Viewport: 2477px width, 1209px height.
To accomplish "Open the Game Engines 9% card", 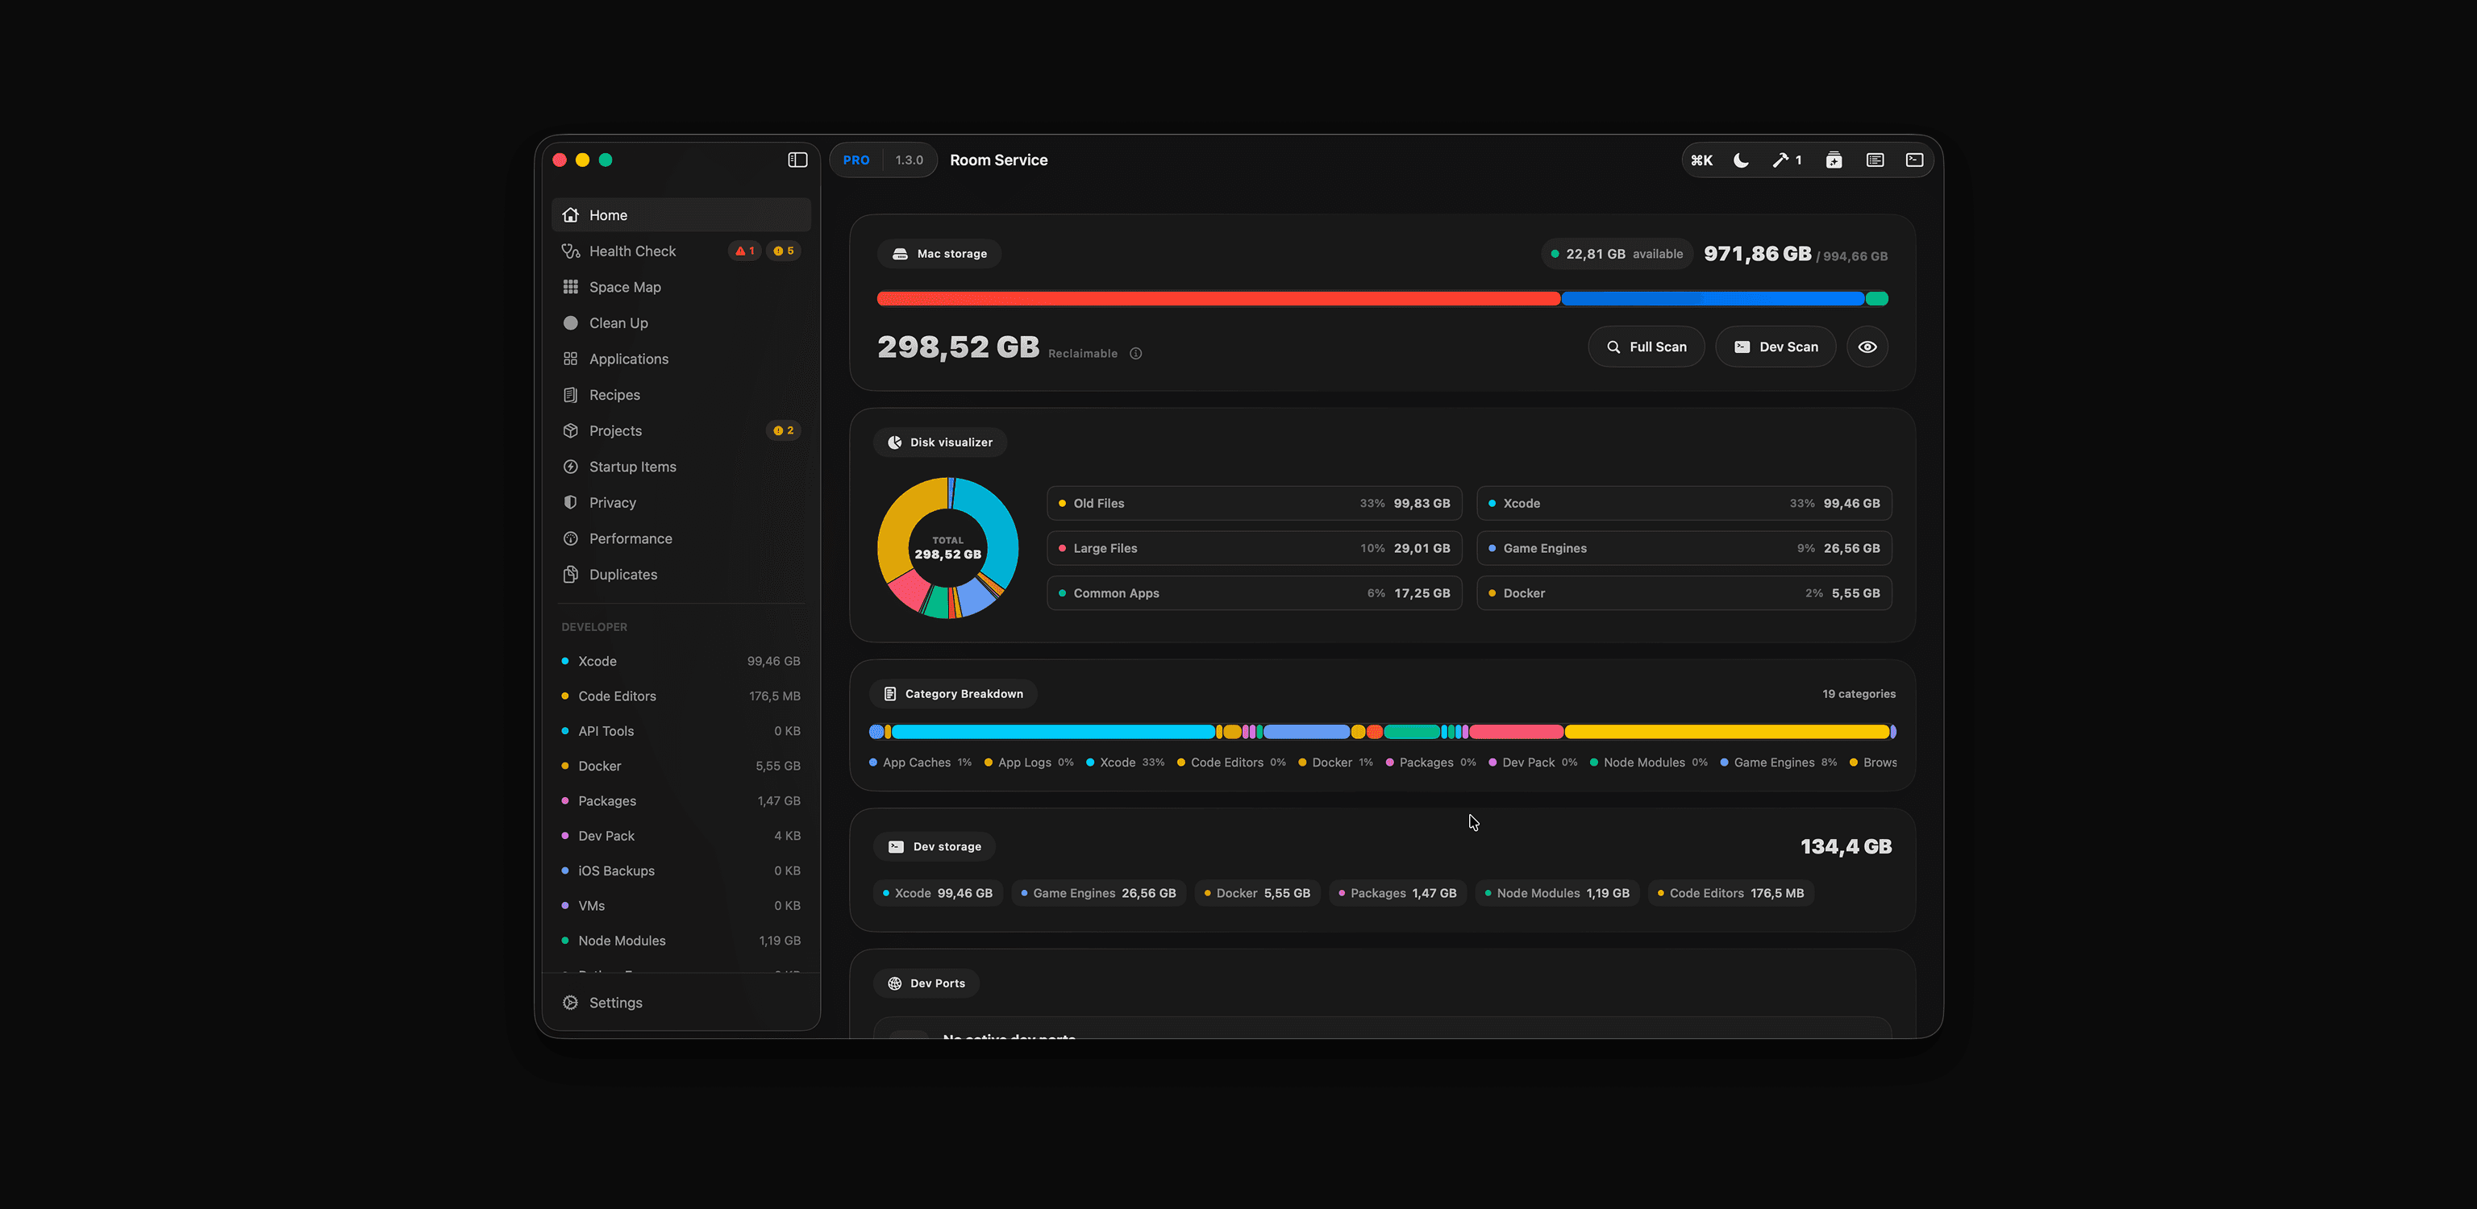I will point(1684,549).
